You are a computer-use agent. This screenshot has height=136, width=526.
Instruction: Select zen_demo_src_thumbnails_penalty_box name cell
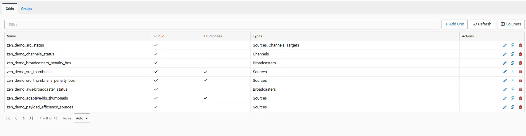(x=78, y=81)
